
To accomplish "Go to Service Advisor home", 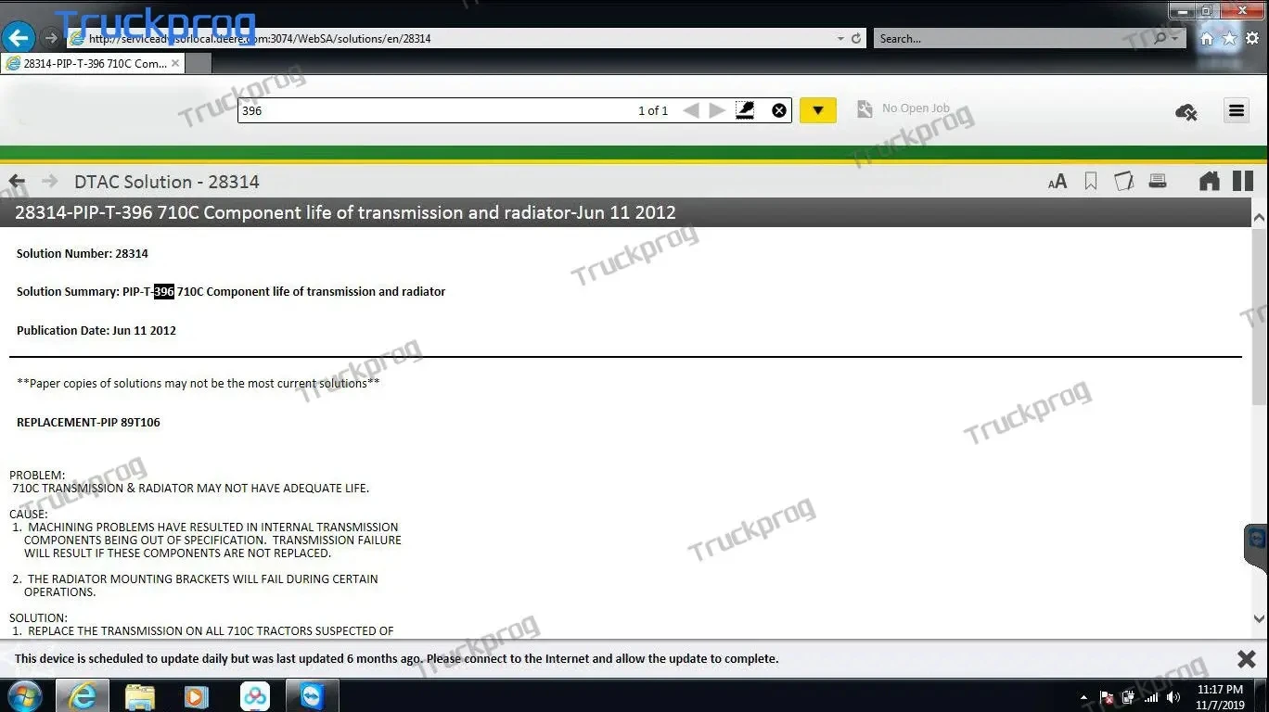I will (x=1209, y=182).
